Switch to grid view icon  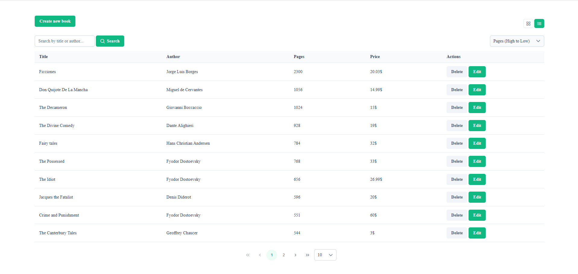tap(528, 23)
